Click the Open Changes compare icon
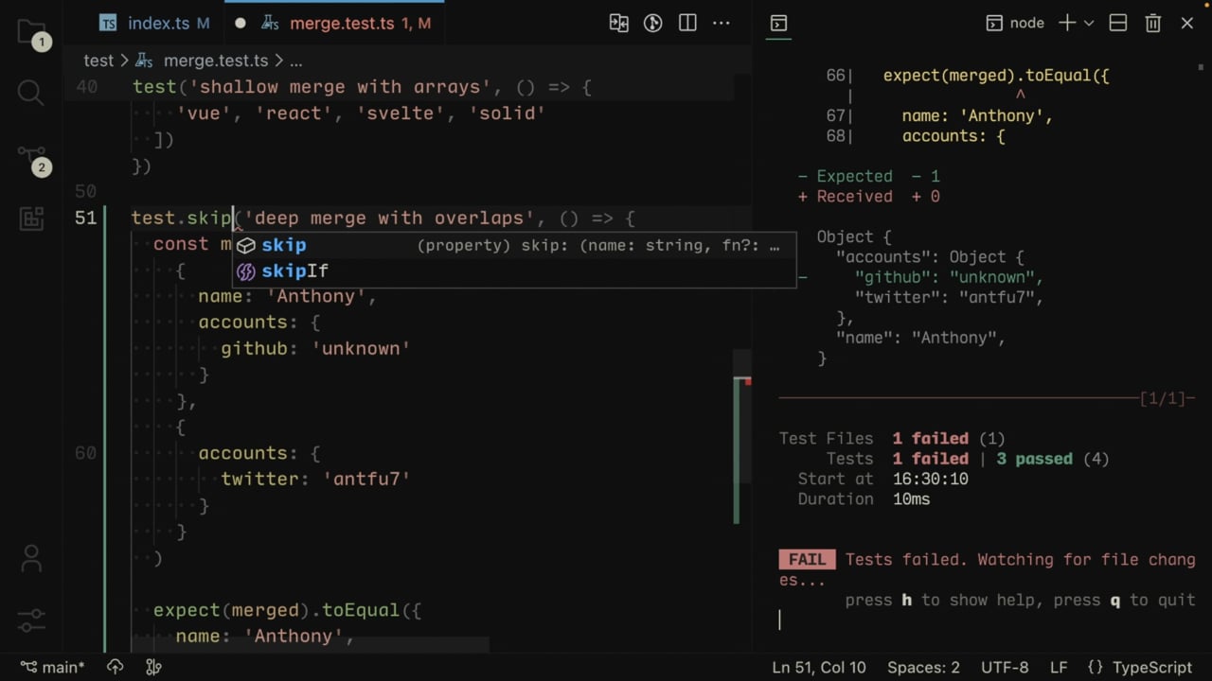1212x681 pixels. coord(619,23)
